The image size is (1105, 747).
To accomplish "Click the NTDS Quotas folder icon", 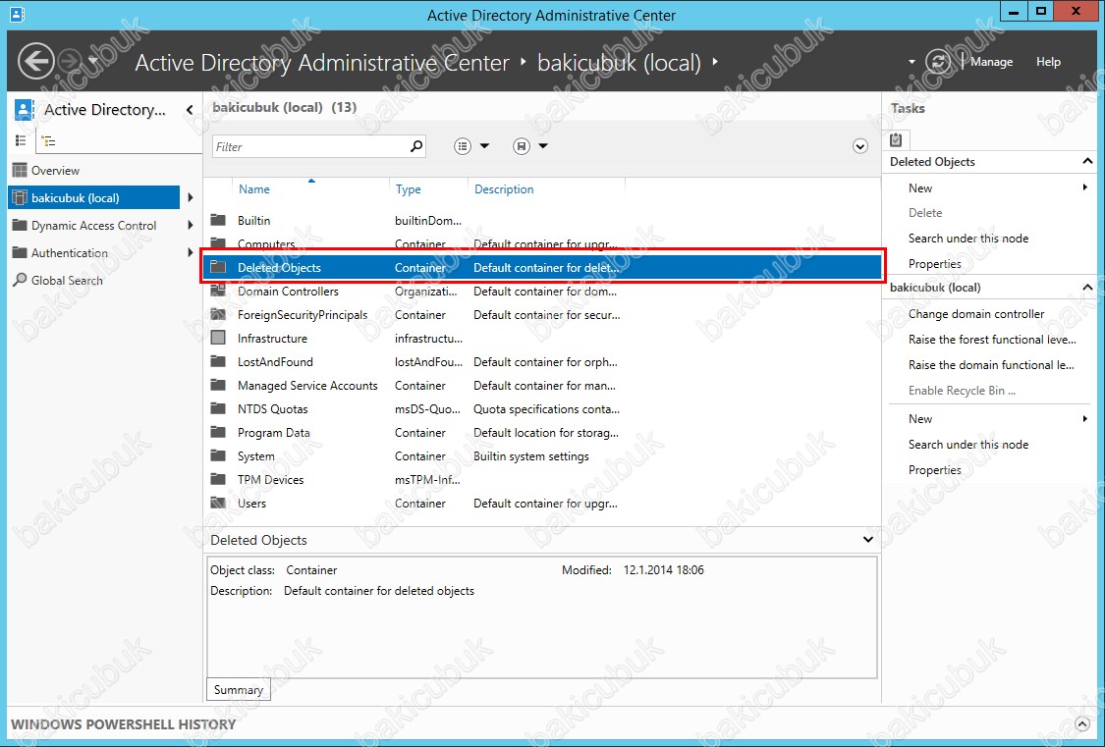I will pos(218,409).
